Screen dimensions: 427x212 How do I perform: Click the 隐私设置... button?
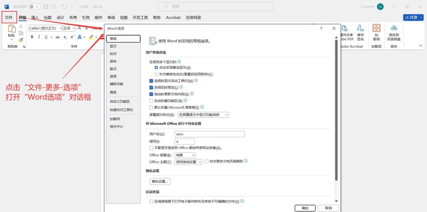tap(160, 181)
